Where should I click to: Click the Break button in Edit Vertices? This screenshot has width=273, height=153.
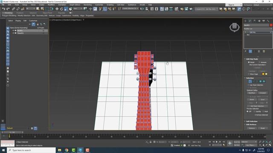tap(263, 128)
